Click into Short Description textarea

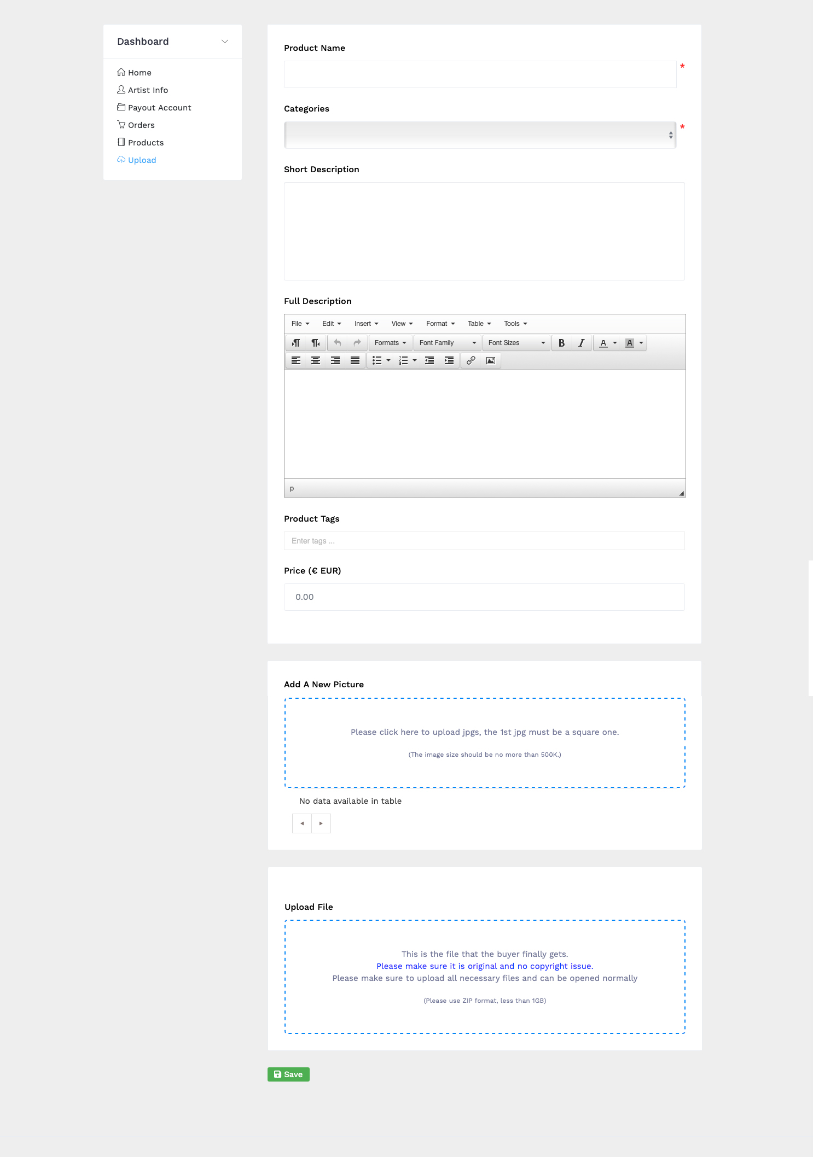(x=484, y=231)
